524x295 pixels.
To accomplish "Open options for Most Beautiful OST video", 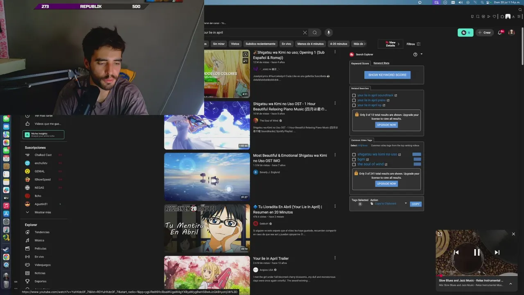I will tap(335, 155).
